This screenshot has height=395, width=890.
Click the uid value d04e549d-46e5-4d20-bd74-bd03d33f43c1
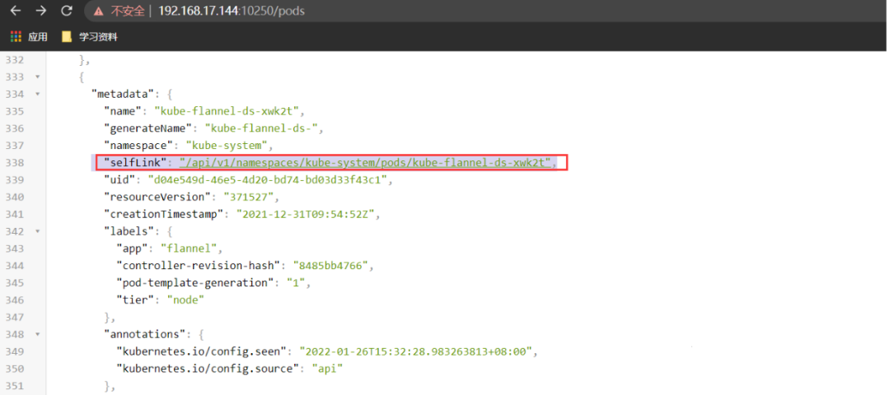click(267, 179)
